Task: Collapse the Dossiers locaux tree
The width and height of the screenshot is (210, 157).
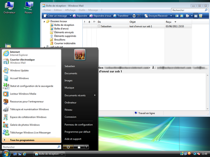Action: point(44,21)
